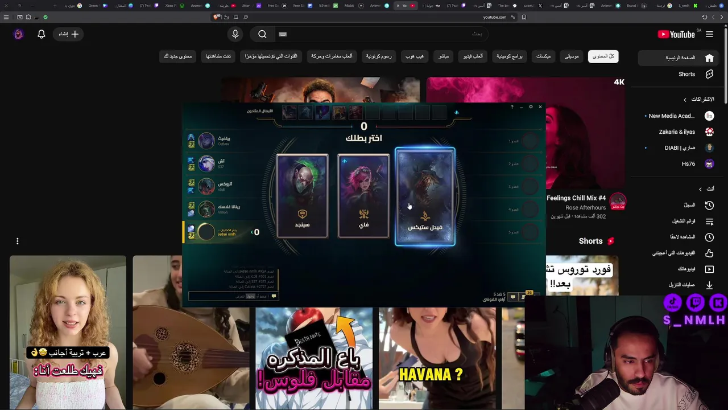The image size is (728, 410).
Task: Select the موسيقى filter chip
Action: click(x=572, y=56)
